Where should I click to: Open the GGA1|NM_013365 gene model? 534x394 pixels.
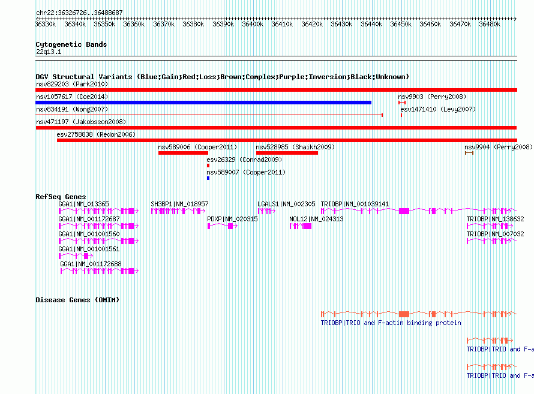[x=99, y=211]
